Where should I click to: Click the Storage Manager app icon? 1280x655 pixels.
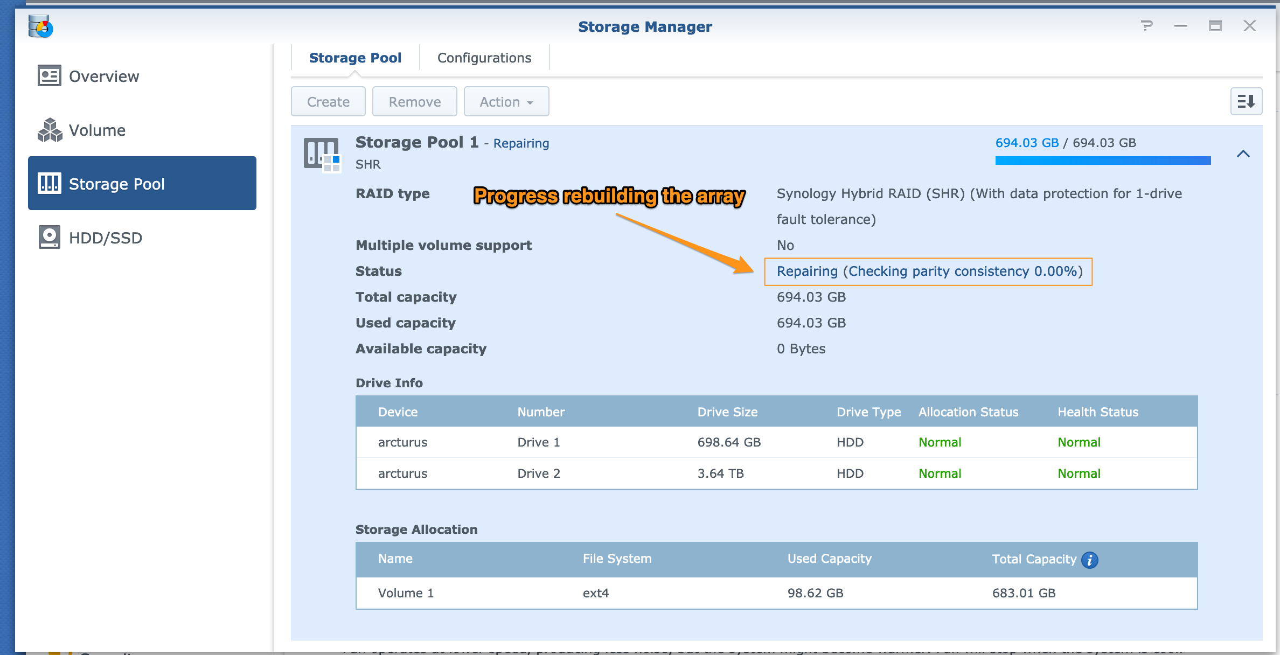pyautogui.click(x=40, y=26)
